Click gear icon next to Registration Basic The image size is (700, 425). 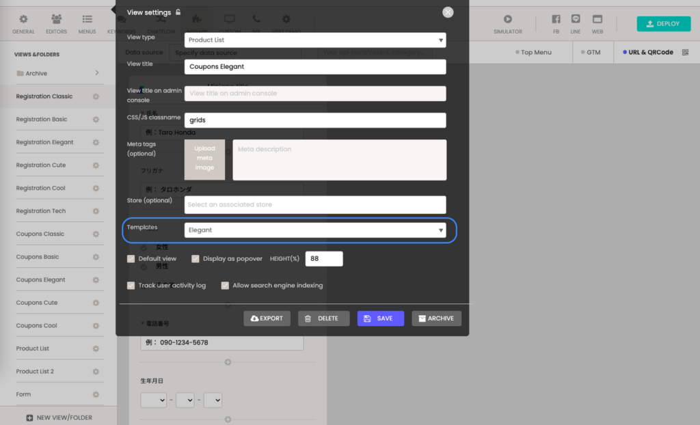click(96, 120)
